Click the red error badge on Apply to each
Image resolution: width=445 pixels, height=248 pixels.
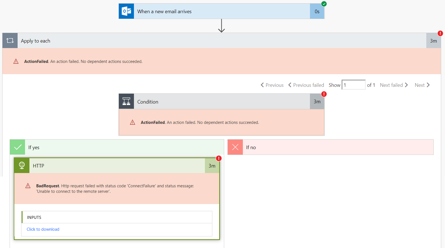(x=440, y=33)
